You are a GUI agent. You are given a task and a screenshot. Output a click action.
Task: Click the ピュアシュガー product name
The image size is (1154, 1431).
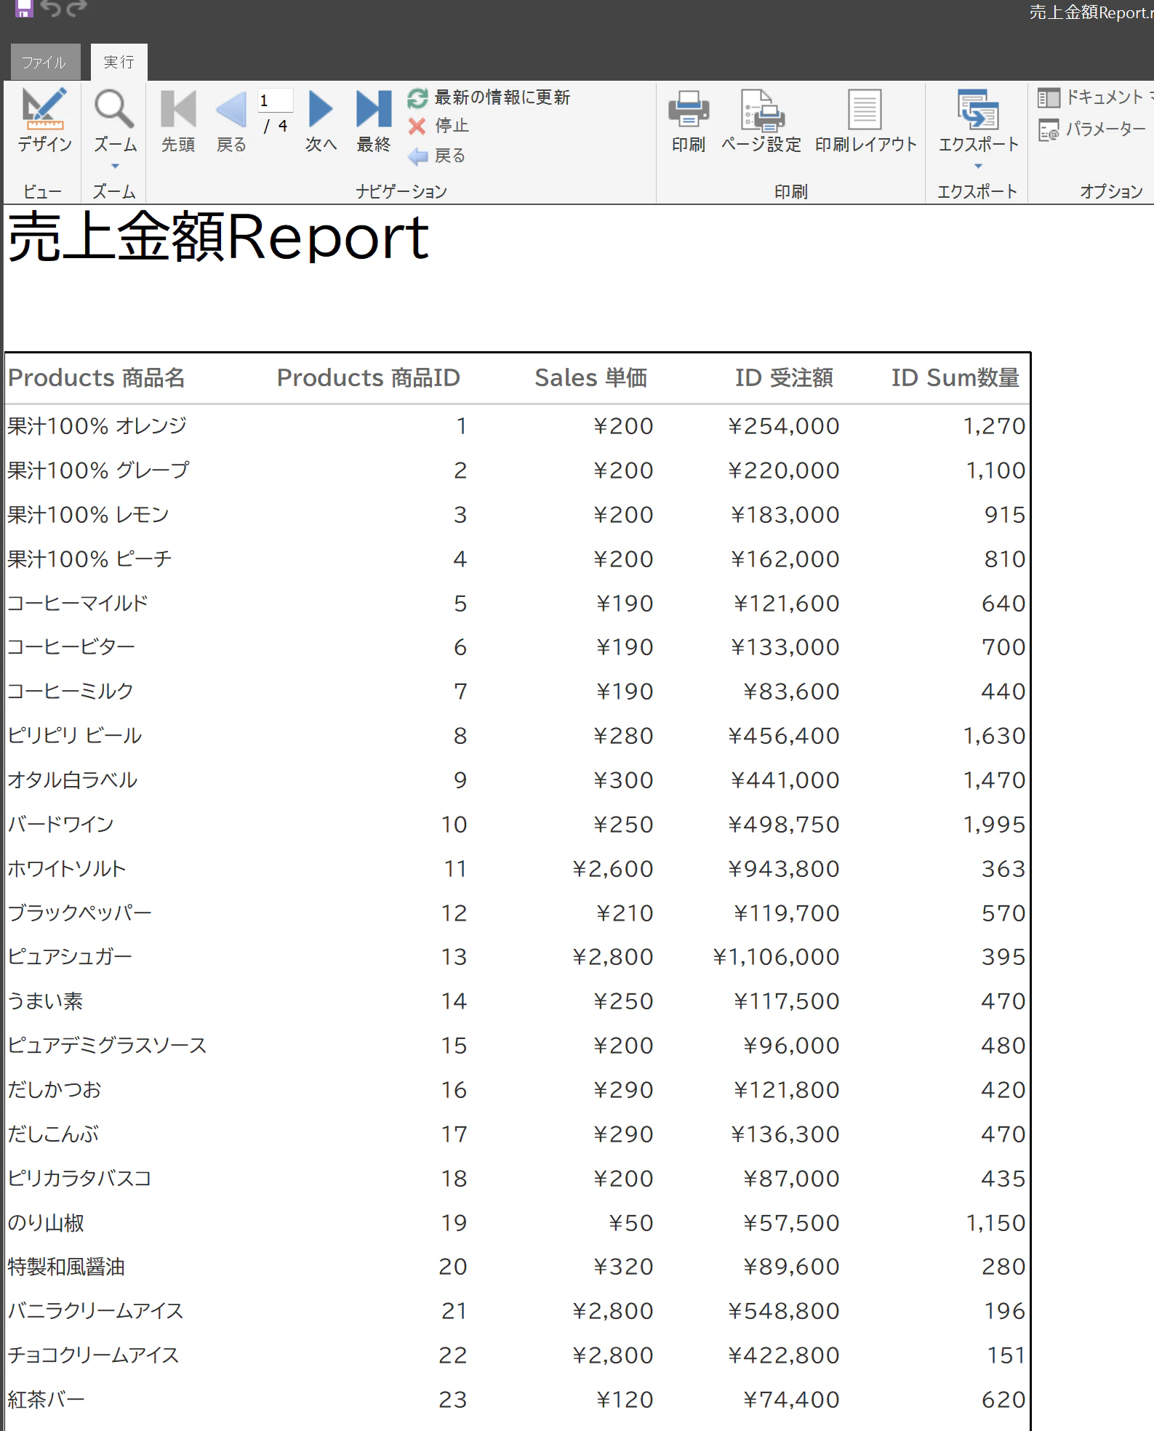(x=70, y=957)
